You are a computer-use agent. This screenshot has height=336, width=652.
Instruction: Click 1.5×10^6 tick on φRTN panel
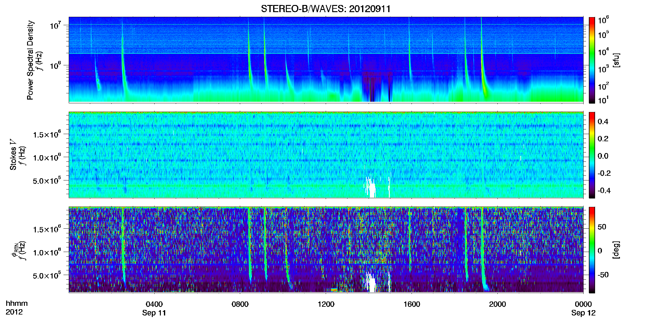[47, 229]
